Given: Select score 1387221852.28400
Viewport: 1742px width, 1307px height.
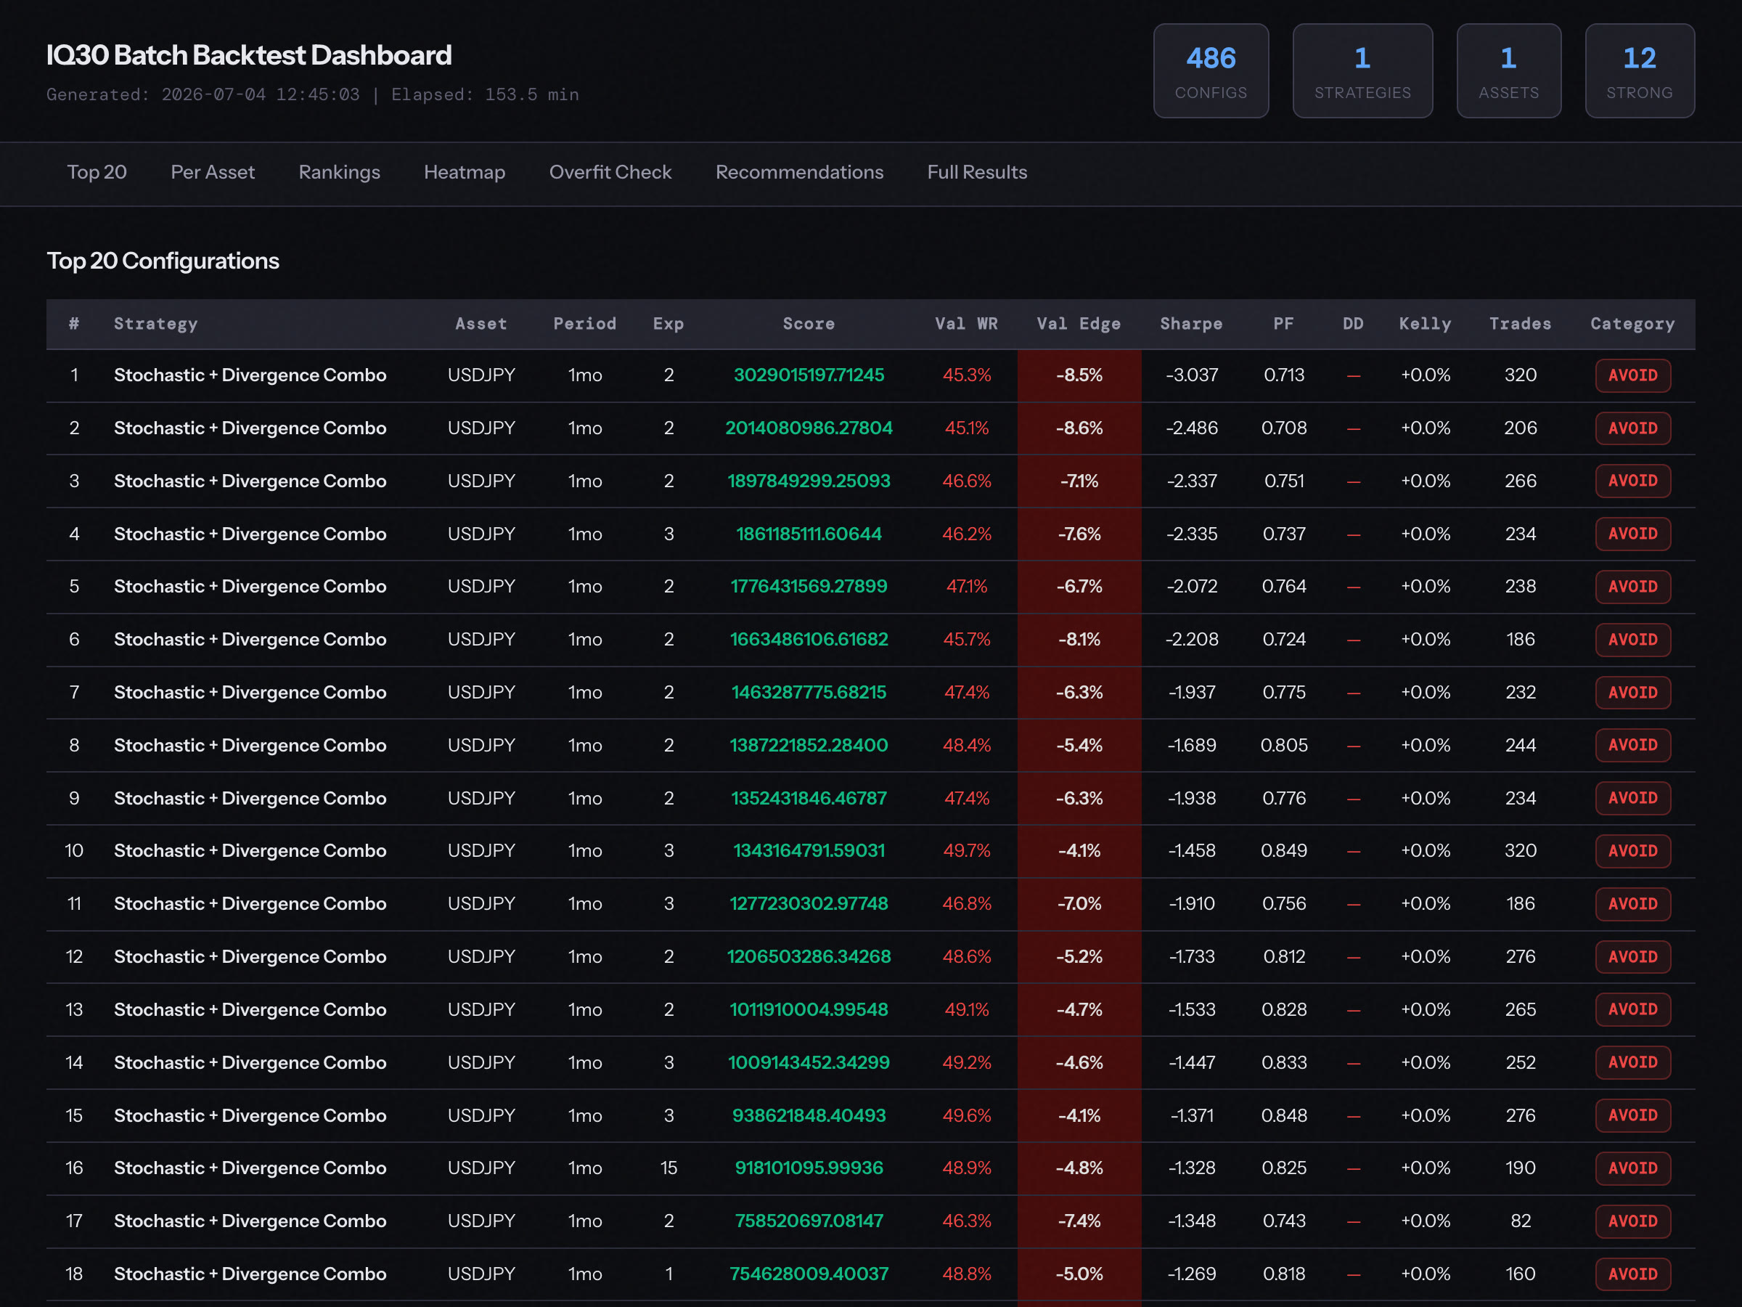Looking at the screenshot, I should pos(809,745).
